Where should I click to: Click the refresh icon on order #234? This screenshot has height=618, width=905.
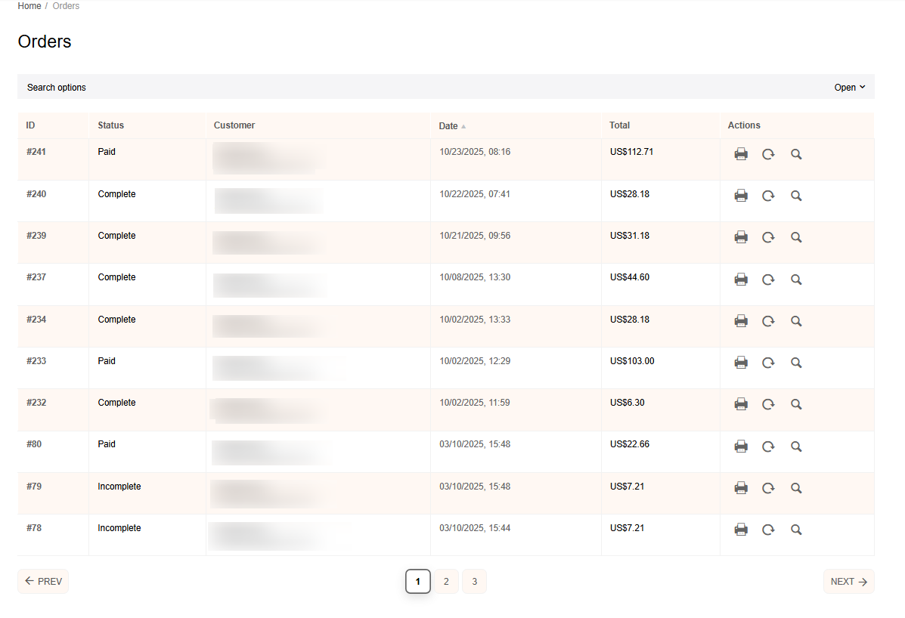coord(768,321)
